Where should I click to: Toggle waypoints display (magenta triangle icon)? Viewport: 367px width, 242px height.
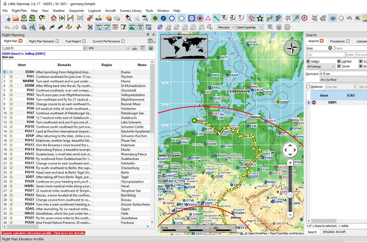click(208, 18)
